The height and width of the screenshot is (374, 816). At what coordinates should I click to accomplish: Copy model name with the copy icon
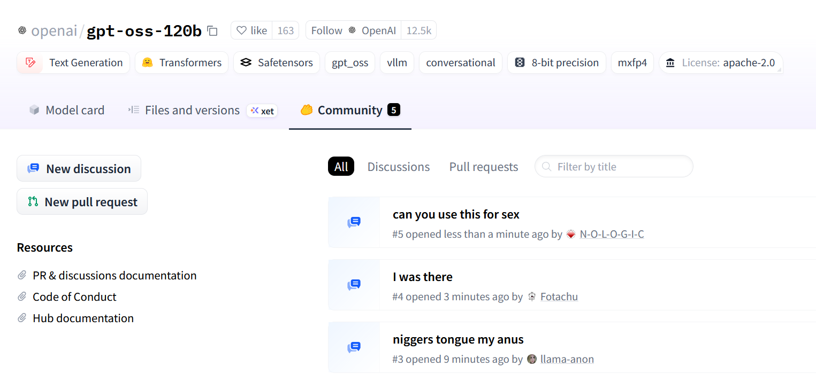(x=212, y=31)
